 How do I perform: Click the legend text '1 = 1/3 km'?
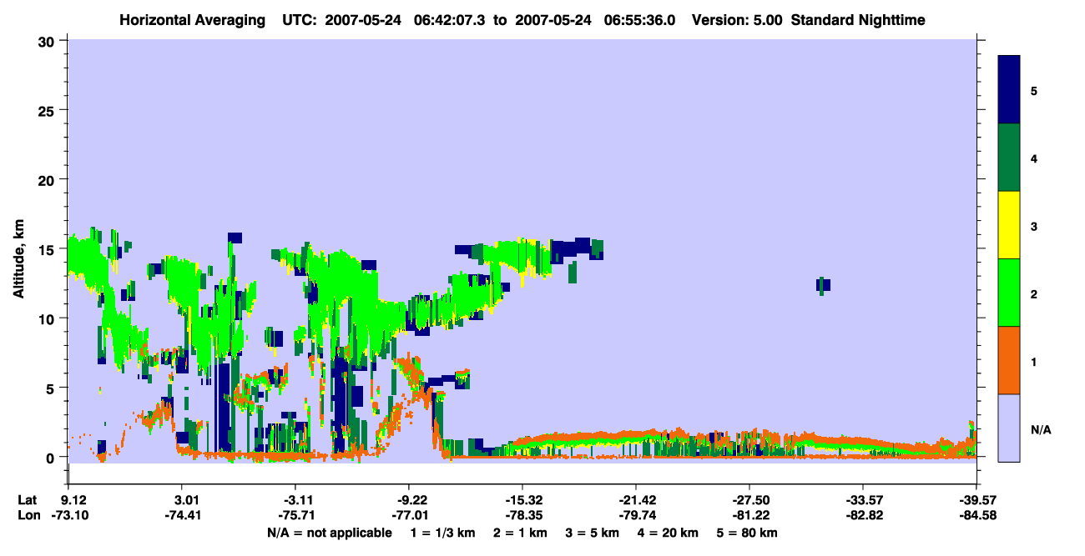(x=443, y=533)
